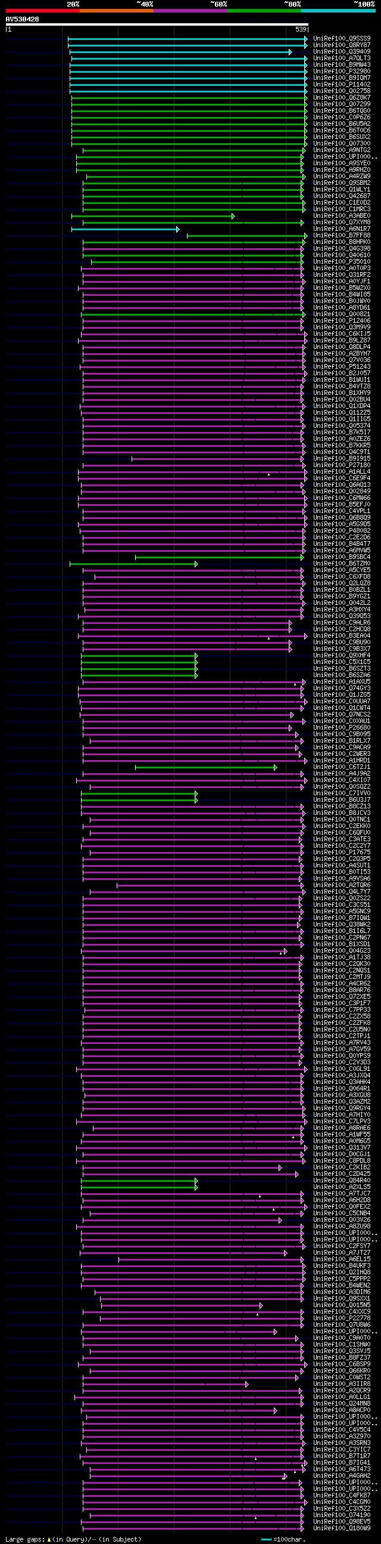Select the UniRef100_P35010 label

[x=342, y=262]
